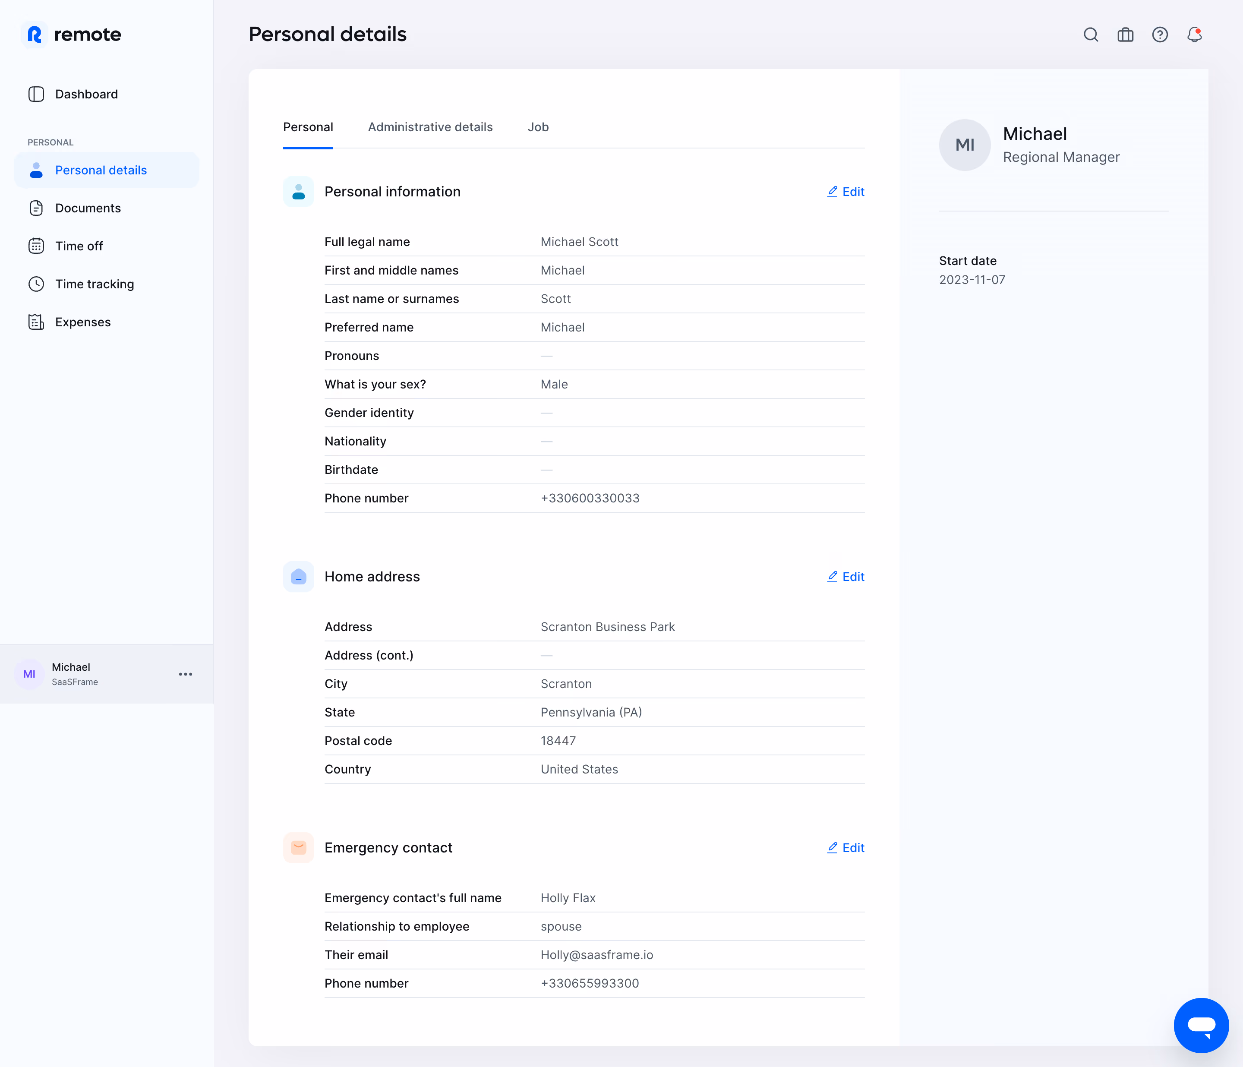Click the Expenses receipt icon
Screen dimensions: 1243x1067
click(36, 322)
